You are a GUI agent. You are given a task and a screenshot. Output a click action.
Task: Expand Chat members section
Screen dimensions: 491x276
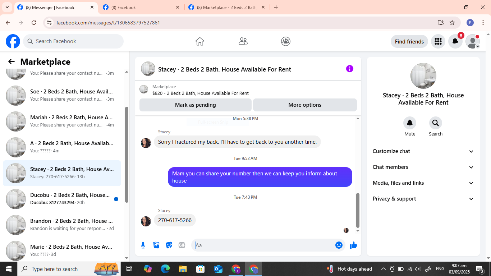point(423,167)
